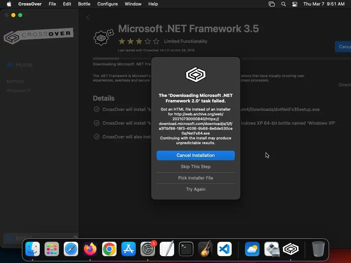Launch Safari from the Dock
351x263 pixels.
(71, 249)
